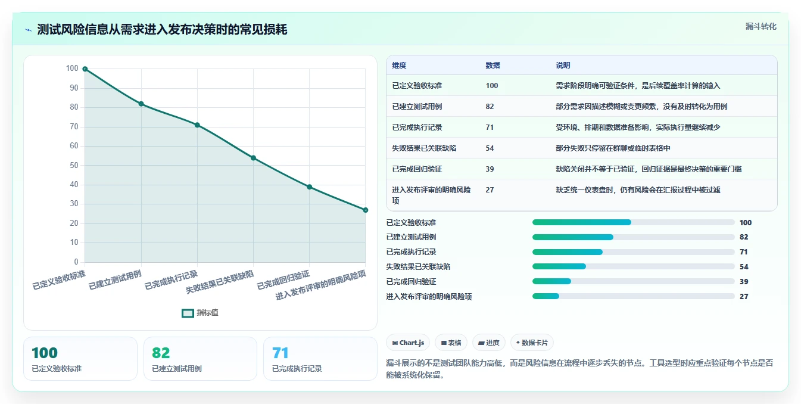
Task: Click the 已建立测试用例 progress bar showing 82
Action: [x=634, y=237]
